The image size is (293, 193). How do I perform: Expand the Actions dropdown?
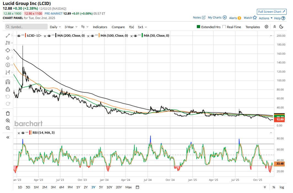[265, 18]
